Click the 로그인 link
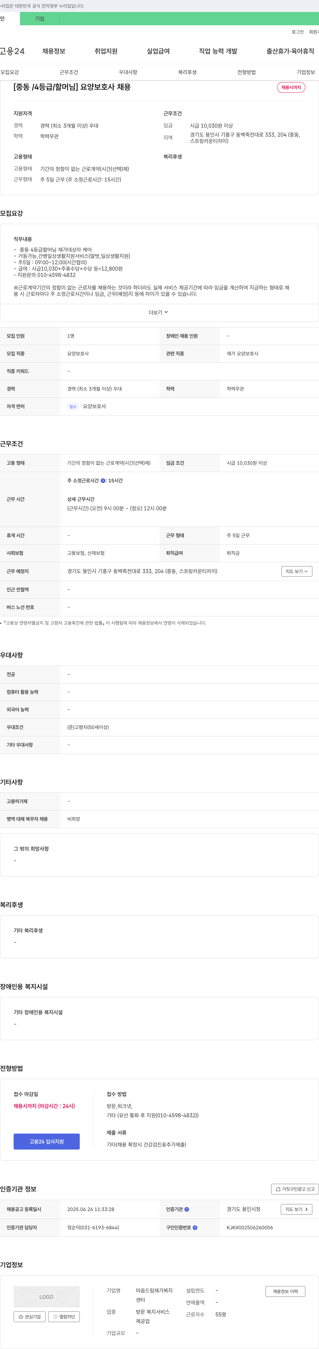This screenshot has width=319, height=1349. [297, 32]
